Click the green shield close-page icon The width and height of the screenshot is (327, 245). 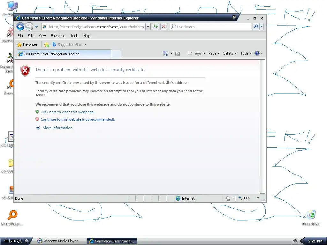point(37,112)
